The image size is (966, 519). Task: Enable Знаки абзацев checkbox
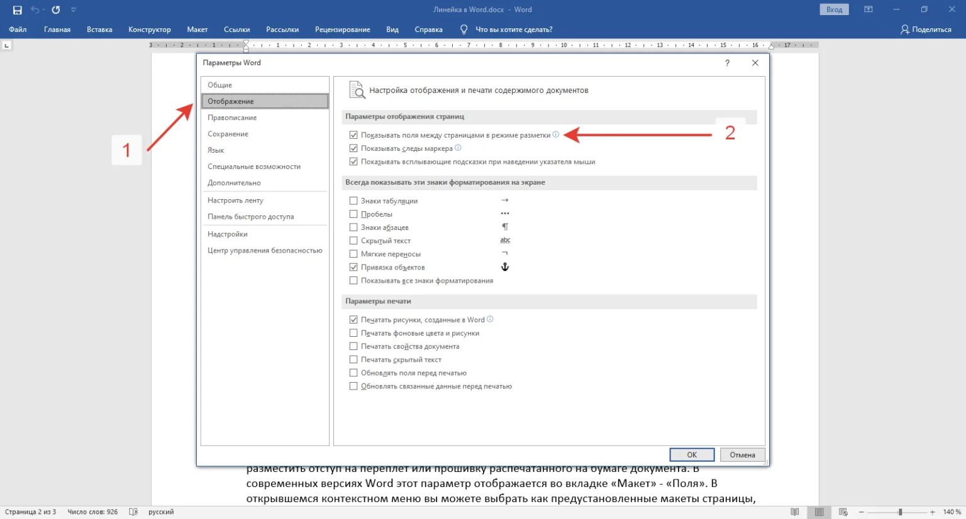[353, 227]
